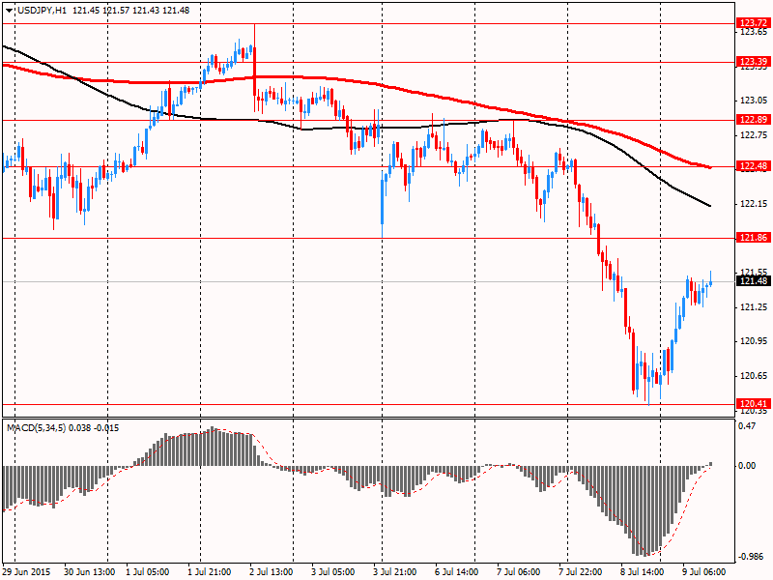Click the 8 Jul 14:00 time label

click(643, 572)
